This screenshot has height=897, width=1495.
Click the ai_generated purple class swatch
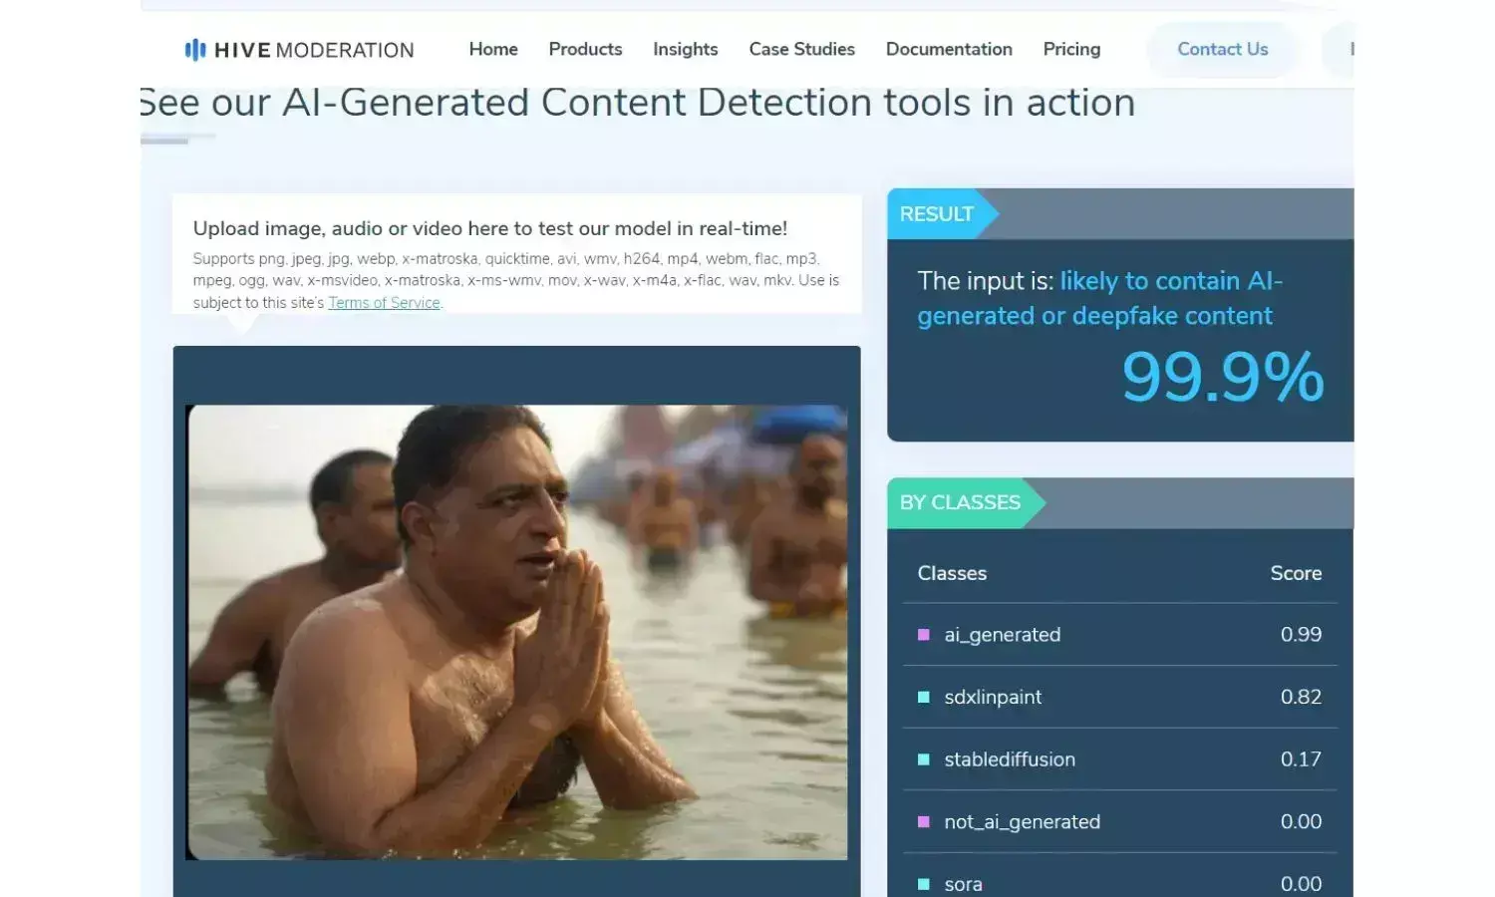coord(924,635)
